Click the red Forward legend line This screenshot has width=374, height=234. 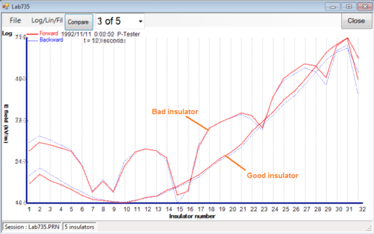32,34
